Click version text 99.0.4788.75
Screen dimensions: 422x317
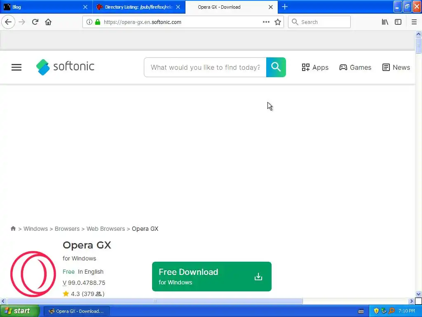pyautogui.click(x=87, y=283)
